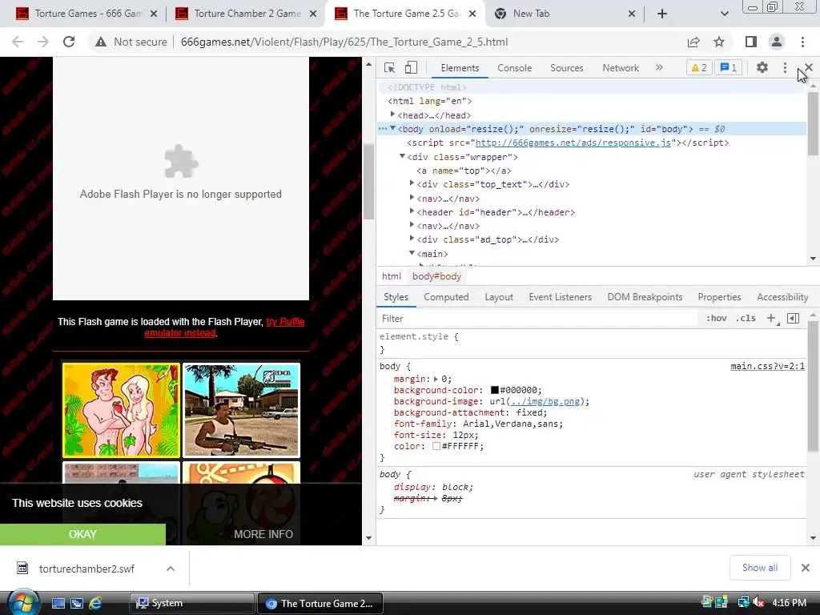Open torturechamber2.swf download options chevron
Screen dimensions: 820x615
[x=171, y=569]
